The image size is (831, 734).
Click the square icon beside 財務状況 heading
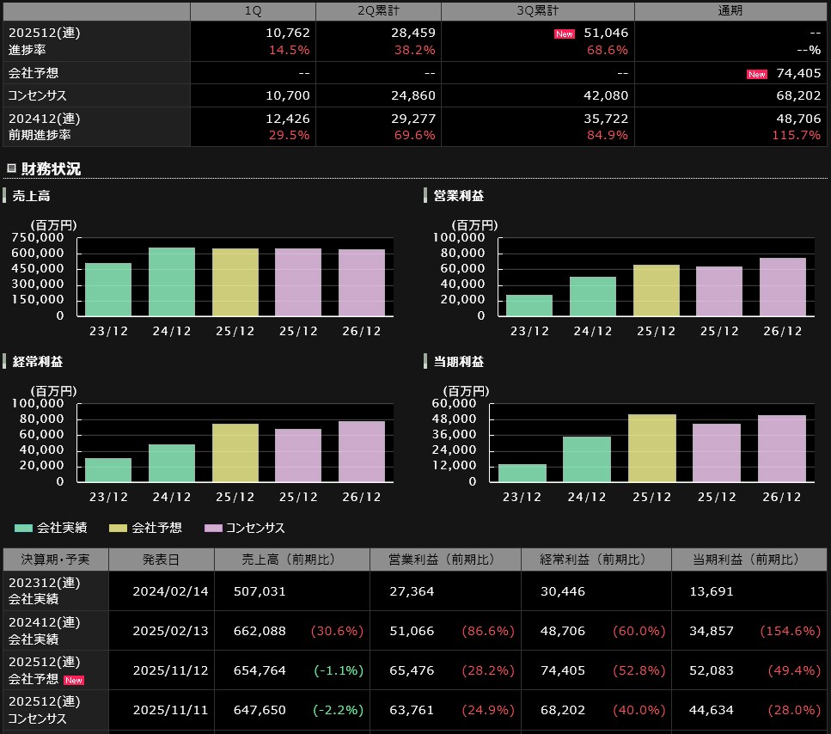(11, 168)
